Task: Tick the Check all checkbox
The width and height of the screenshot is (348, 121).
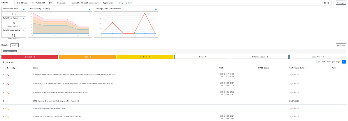Action: click(x=3, y=62)
